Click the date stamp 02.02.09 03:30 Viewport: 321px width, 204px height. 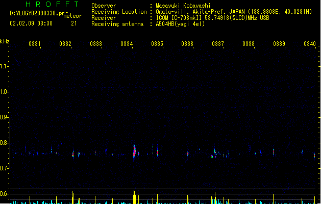coord(31,23)
